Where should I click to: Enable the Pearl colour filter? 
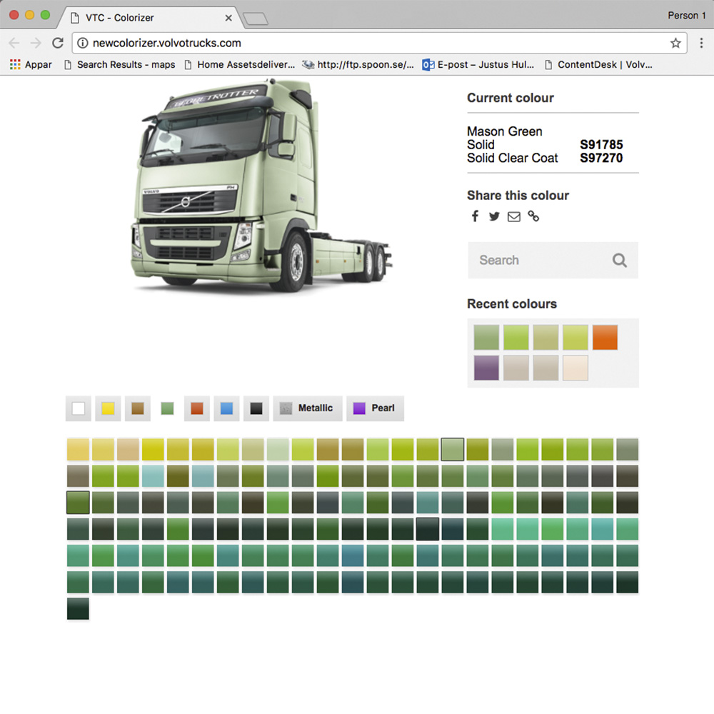click(x=375, y=408)
